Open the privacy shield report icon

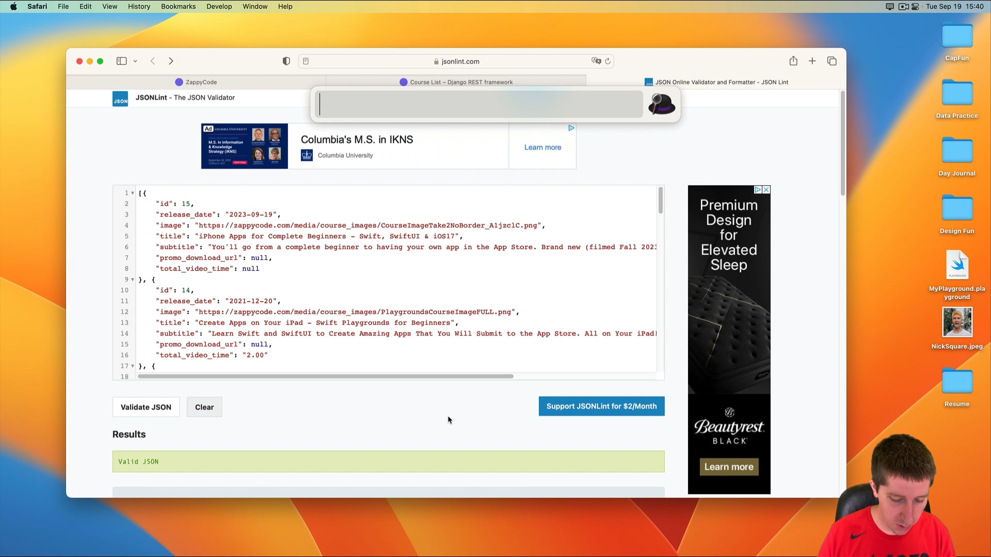click(x=286, y=61)
